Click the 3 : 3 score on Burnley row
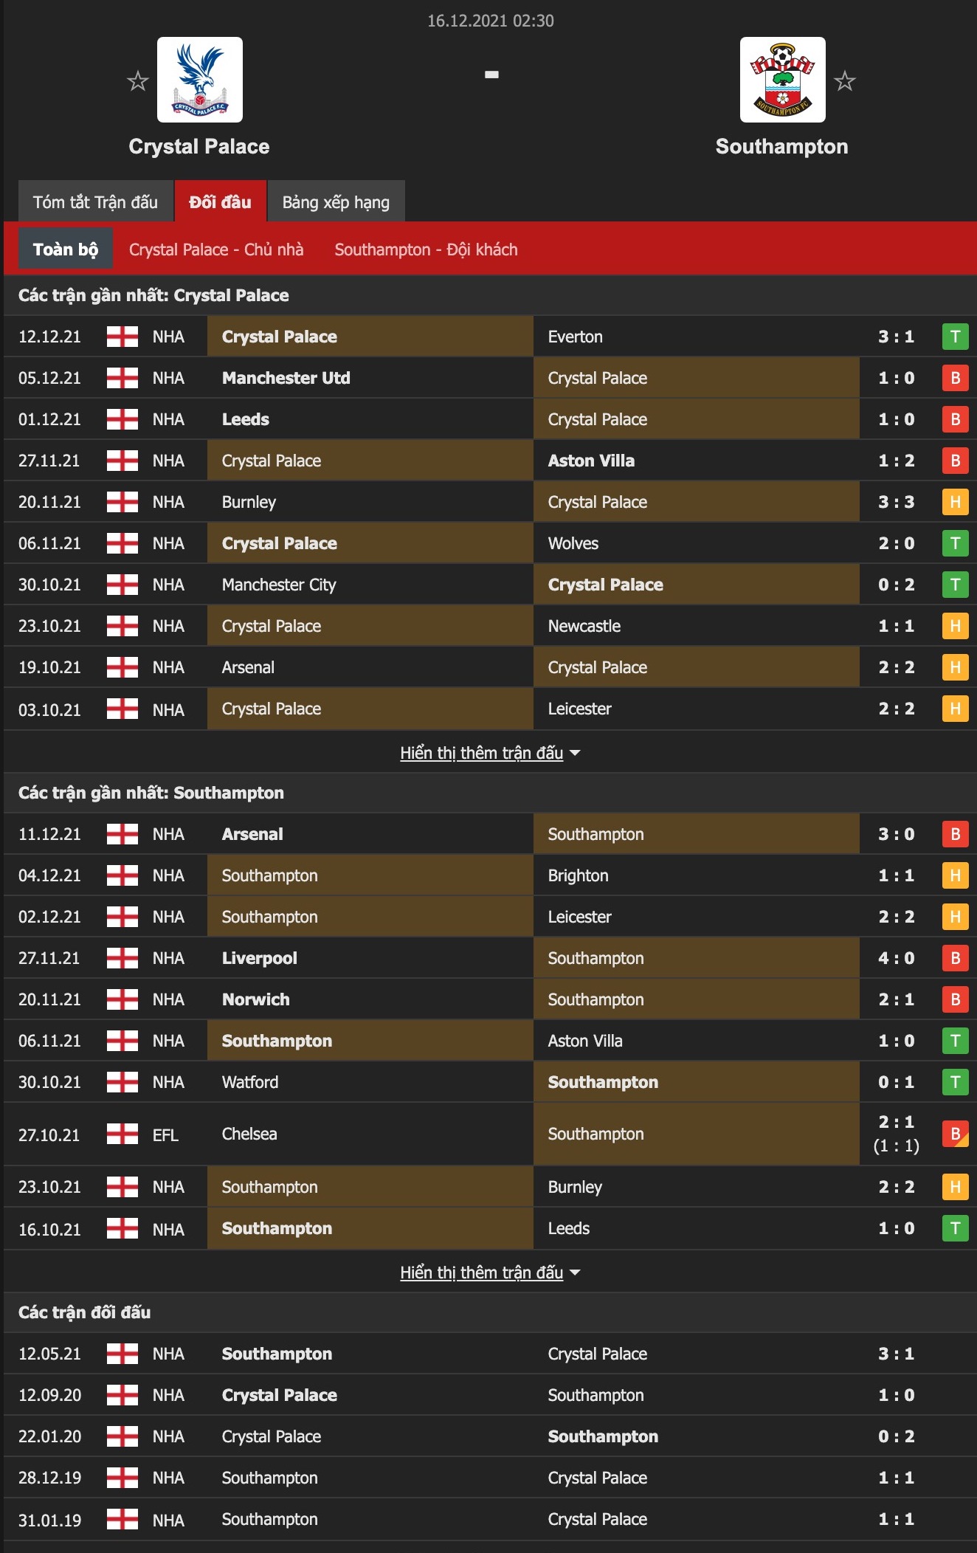977x1553 pixels. (x=897, y=502)
